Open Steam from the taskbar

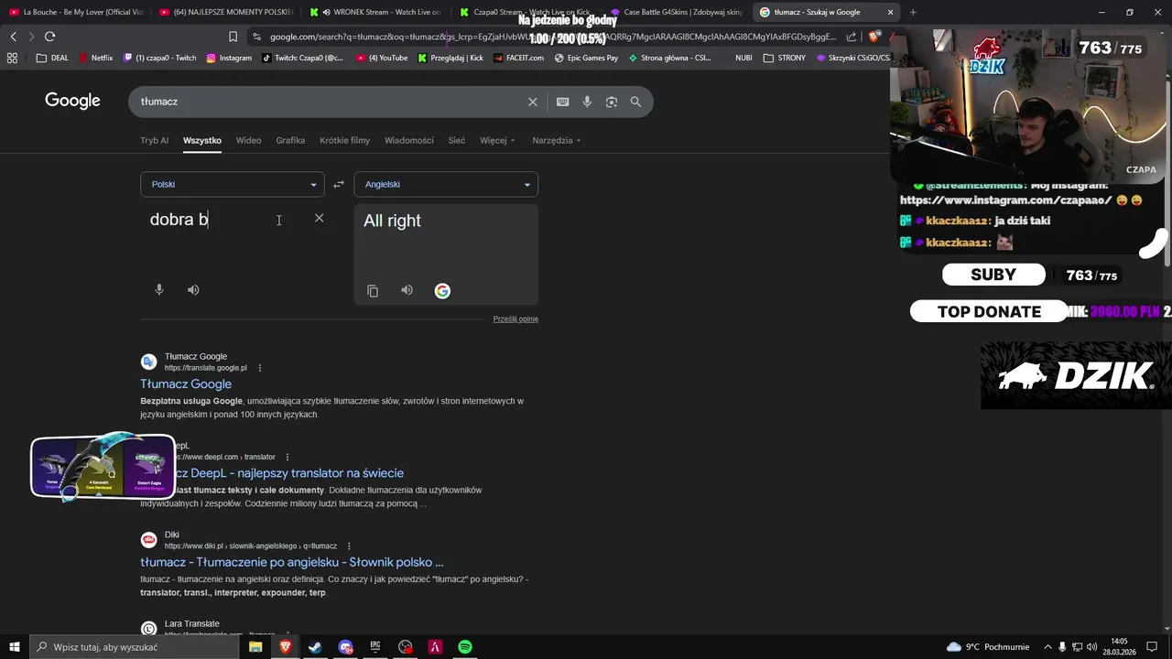pos(315,647)
